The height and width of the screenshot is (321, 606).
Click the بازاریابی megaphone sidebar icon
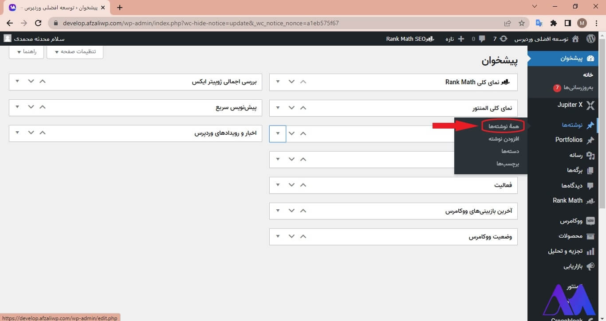tap(590, 266)
